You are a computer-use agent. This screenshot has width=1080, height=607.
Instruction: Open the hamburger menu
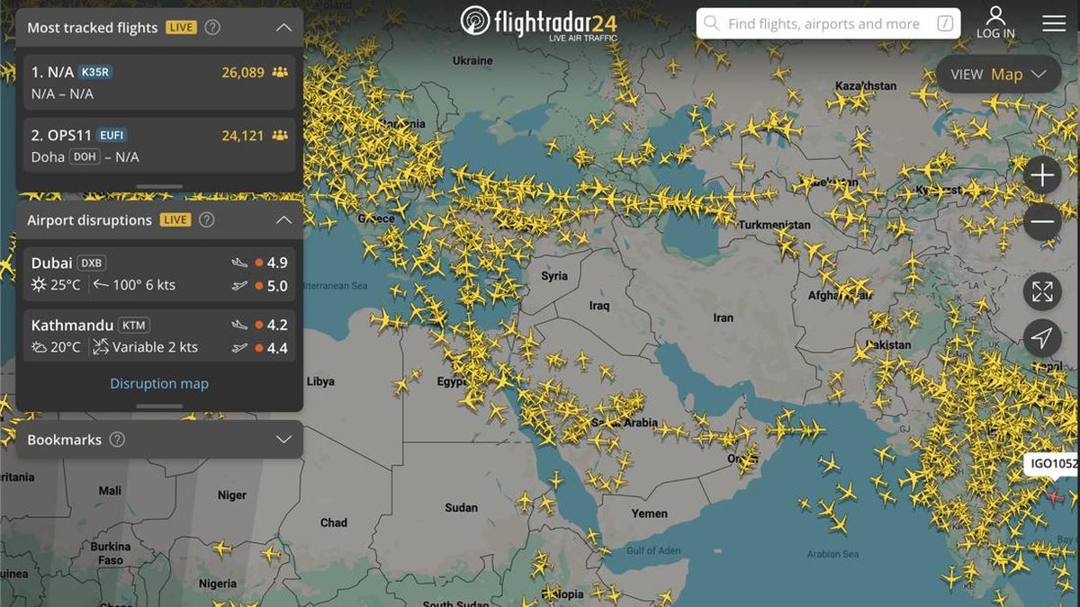1053,23
